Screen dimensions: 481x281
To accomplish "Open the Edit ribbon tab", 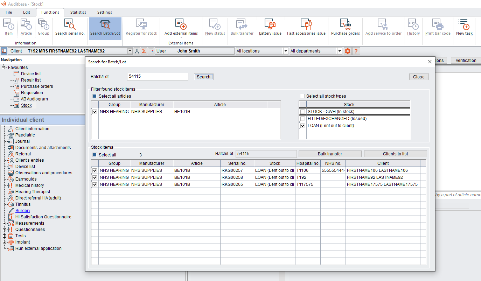I will 27,12.
